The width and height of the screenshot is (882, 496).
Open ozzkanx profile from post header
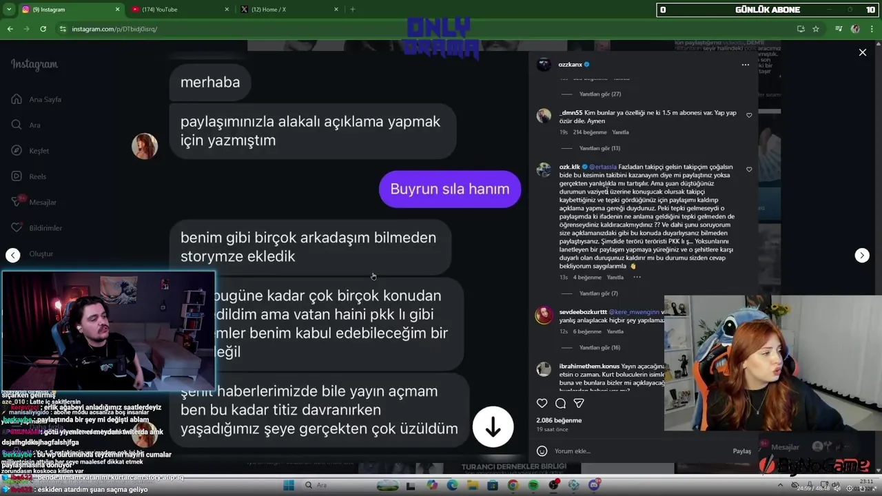point(570,65)
